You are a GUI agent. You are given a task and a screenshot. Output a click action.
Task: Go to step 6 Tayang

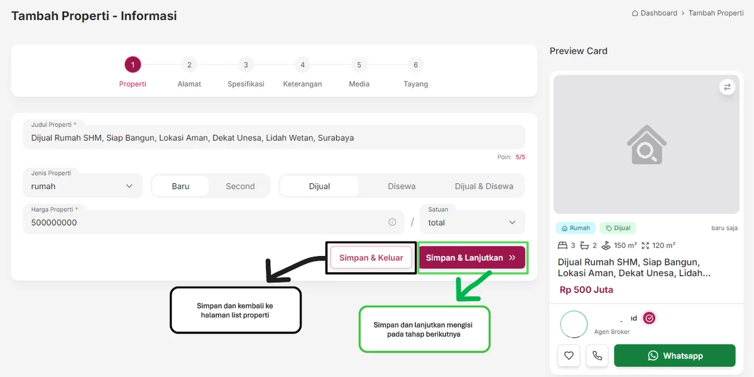pyautogui.click(x=415, y=72)
